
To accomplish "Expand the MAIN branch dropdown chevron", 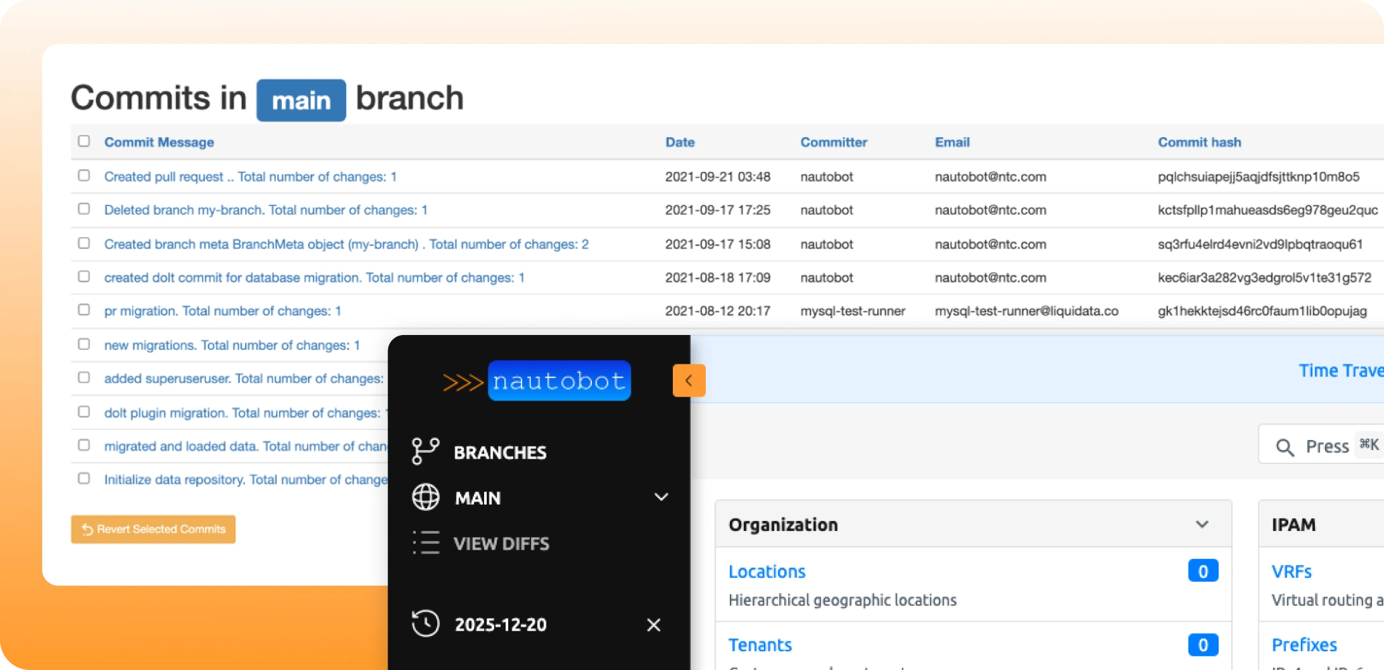I will point(661,497).
